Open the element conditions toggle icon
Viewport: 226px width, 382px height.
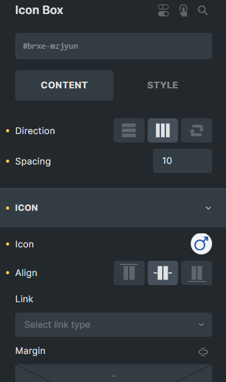pos(163,10)
